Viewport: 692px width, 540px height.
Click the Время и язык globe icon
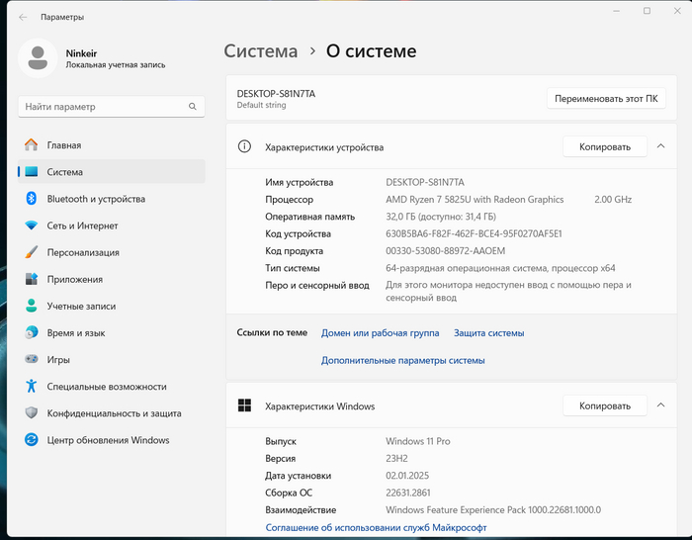coord(32,333)
